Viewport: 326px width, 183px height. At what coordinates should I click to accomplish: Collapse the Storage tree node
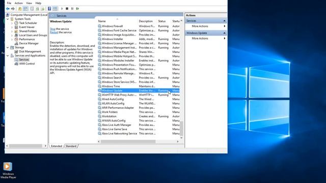tap(8, 47)
